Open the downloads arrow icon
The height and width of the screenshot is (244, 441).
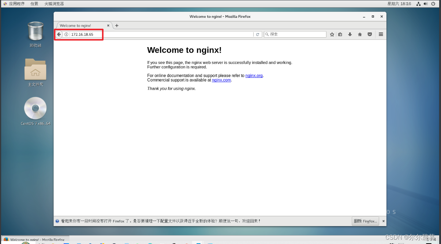pos(350,34)
